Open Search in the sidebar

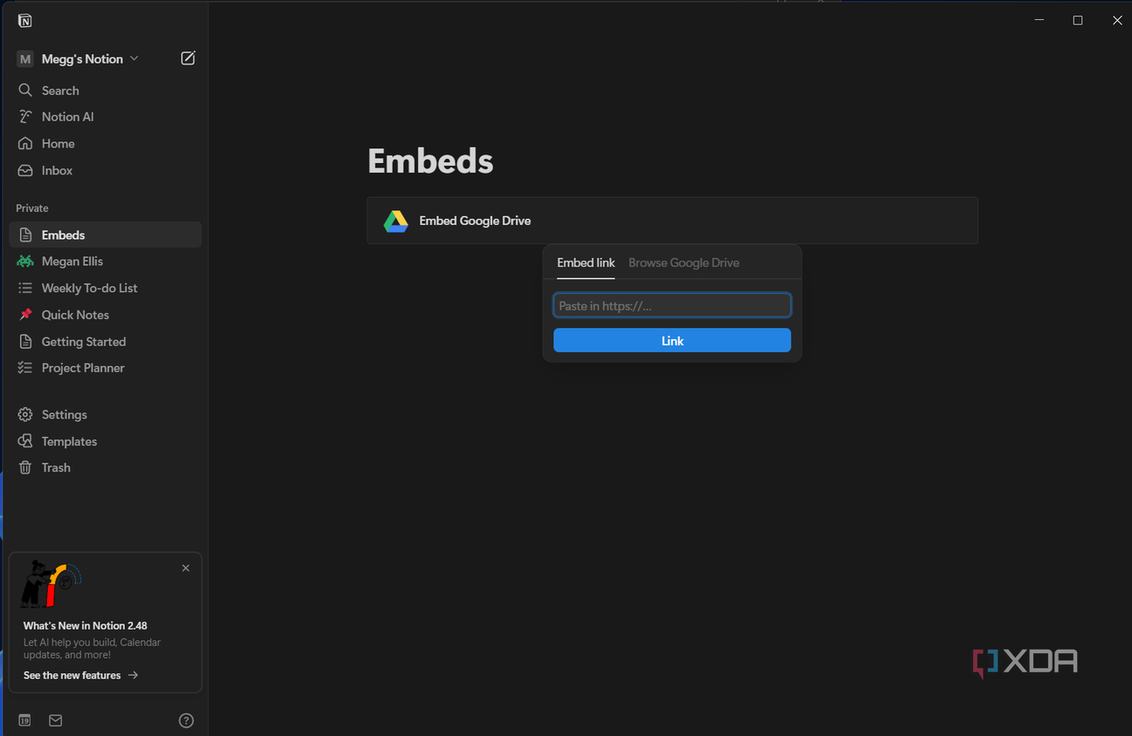click(106, 91)
